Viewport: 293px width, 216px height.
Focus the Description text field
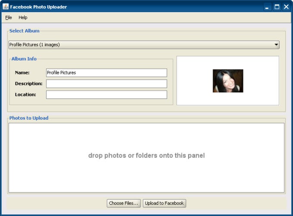tap(106, 84)
